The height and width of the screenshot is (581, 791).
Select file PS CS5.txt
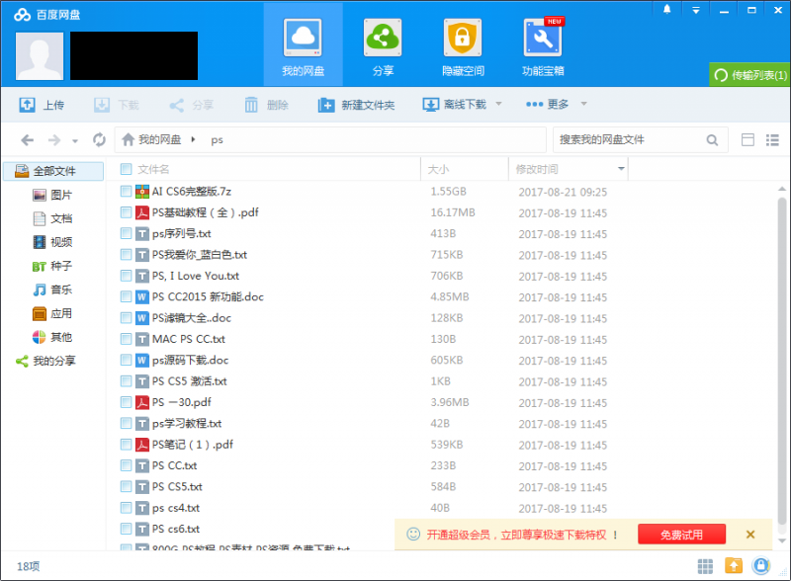177,487
